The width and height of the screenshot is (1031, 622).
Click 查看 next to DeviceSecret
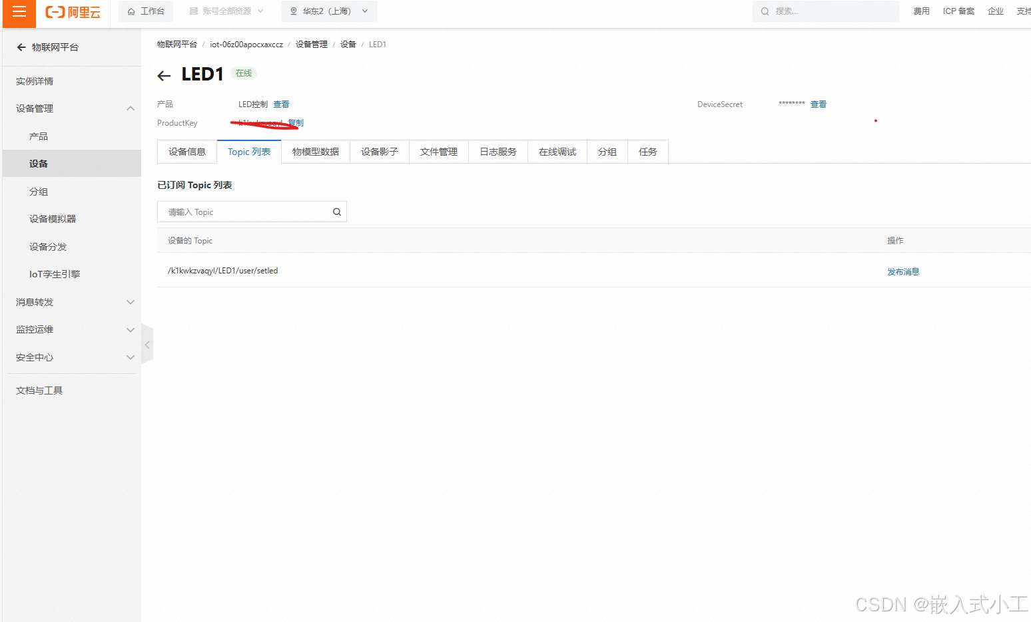819,104
